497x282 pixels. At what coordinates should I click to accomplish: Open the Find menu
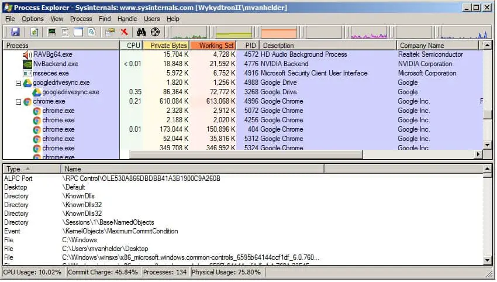105,19
